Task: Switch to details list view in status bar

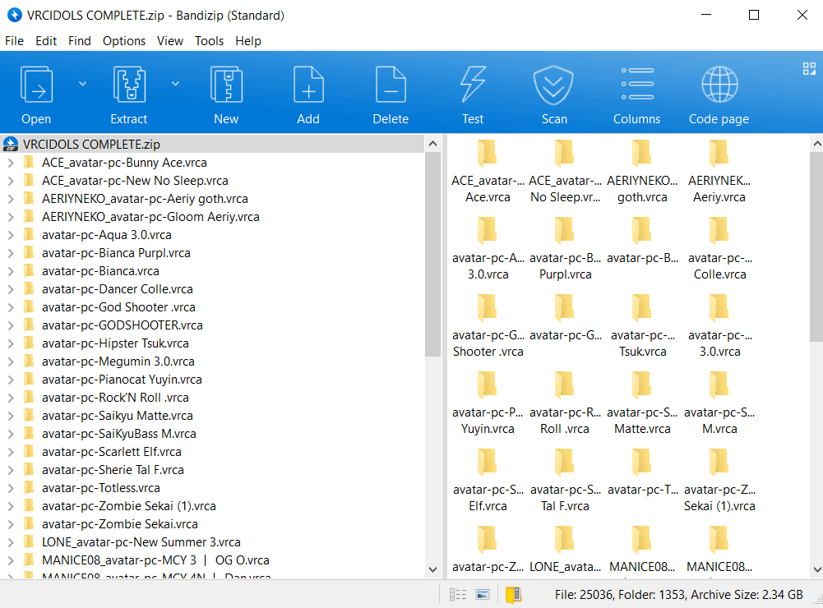Action: point(458,594)
